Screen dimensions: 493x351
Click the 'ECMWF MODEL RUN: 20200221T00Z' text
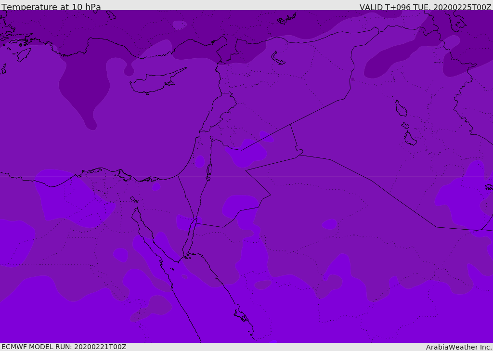[x=64, y=347]
